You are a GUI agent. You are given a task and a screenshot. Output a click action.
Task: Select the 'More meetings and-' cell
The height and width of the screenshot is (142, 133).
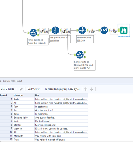pyautogui.click(x=61, y=125)
